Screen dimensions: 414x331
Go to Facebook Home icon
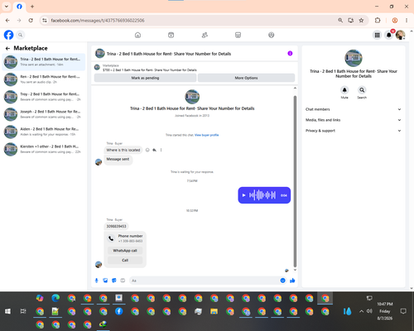point(137,35)
